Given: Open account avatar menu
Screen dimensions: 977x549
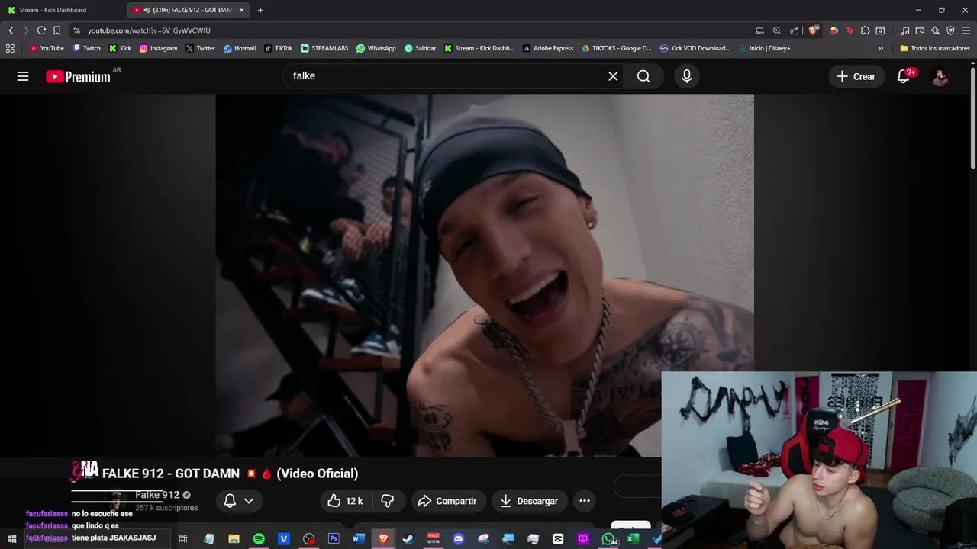Looking at the screenshot, I should click(x=940, y=76).
